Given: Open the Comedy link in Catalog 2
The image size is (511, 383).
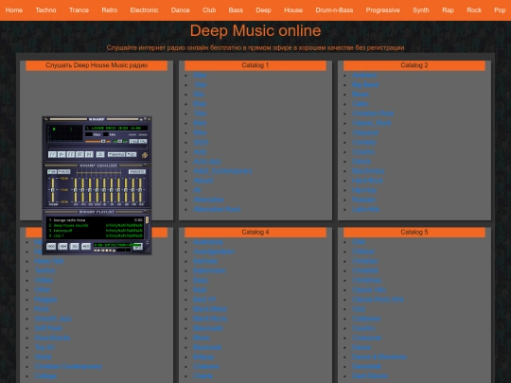Looking at the screenshot, I should coord(364,142).
